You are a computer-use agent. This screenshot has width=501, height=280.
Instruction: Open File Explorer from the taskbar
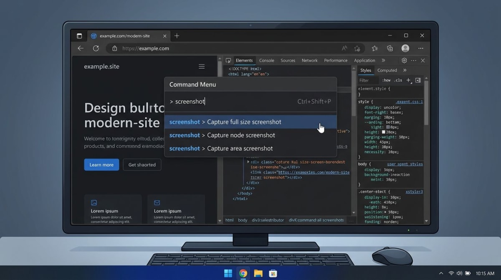[258, 273]
